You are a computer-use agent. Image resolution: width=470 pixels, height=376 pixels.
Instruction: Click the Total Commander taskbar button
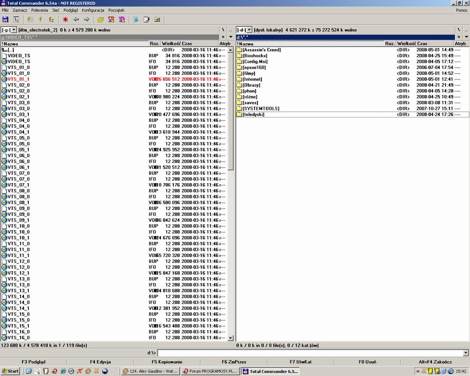click(x=271, y=371)
